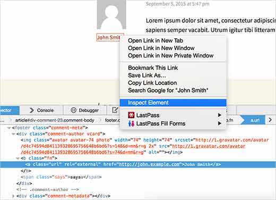Select the highlighted a class url line
The image size is (276, 200).
tap(138, 164)
